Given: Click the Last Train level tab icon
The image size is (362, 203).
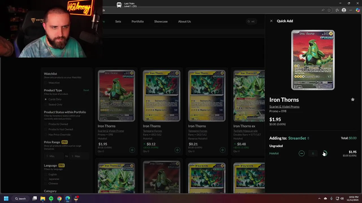Looking at the screenshot, I should [119, 5].
